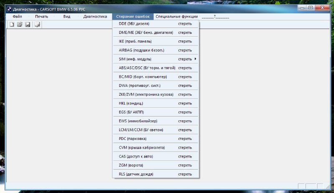Open the Специальные функции menu
The image size is (334, 193).
coord(177,16)
